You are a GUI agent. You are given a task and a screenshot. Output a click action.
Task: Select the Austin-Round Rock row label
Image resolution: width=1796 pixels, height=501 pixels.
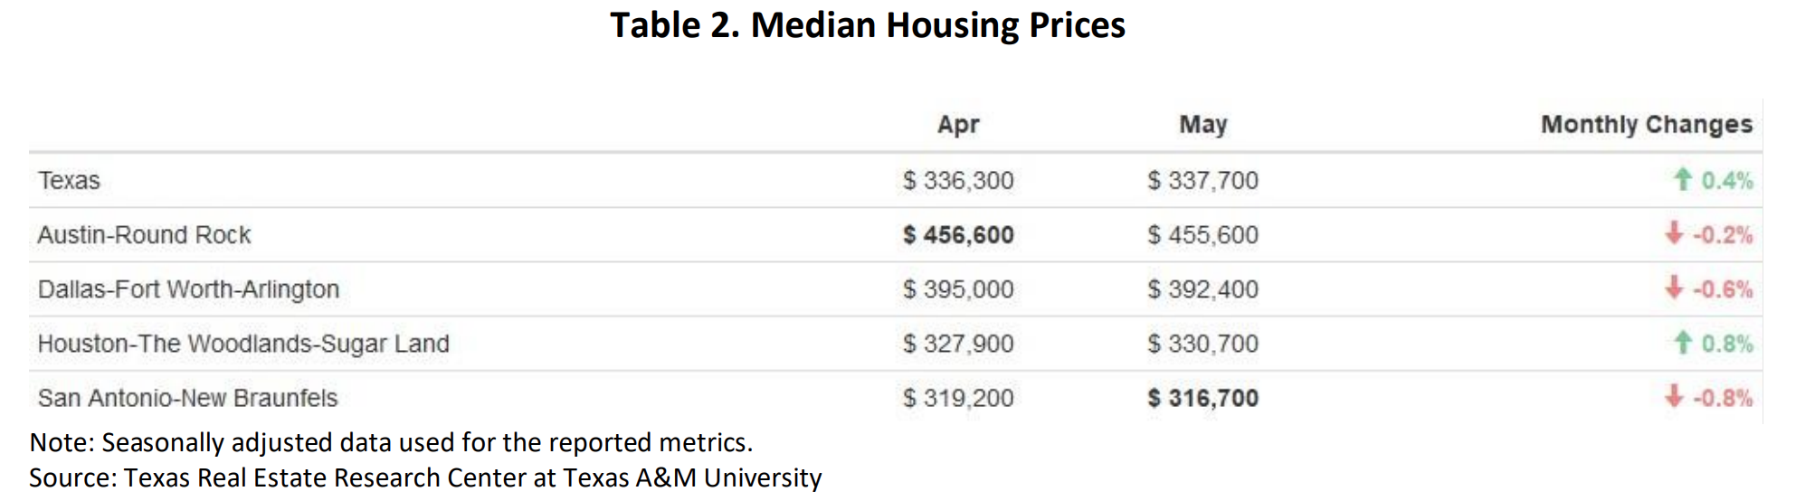coord(144,235)
